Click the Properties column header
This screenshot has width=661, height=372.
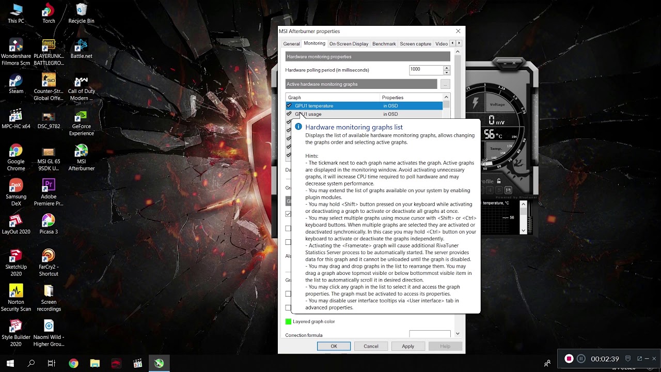pyautogui.click(x=411, y=97)
